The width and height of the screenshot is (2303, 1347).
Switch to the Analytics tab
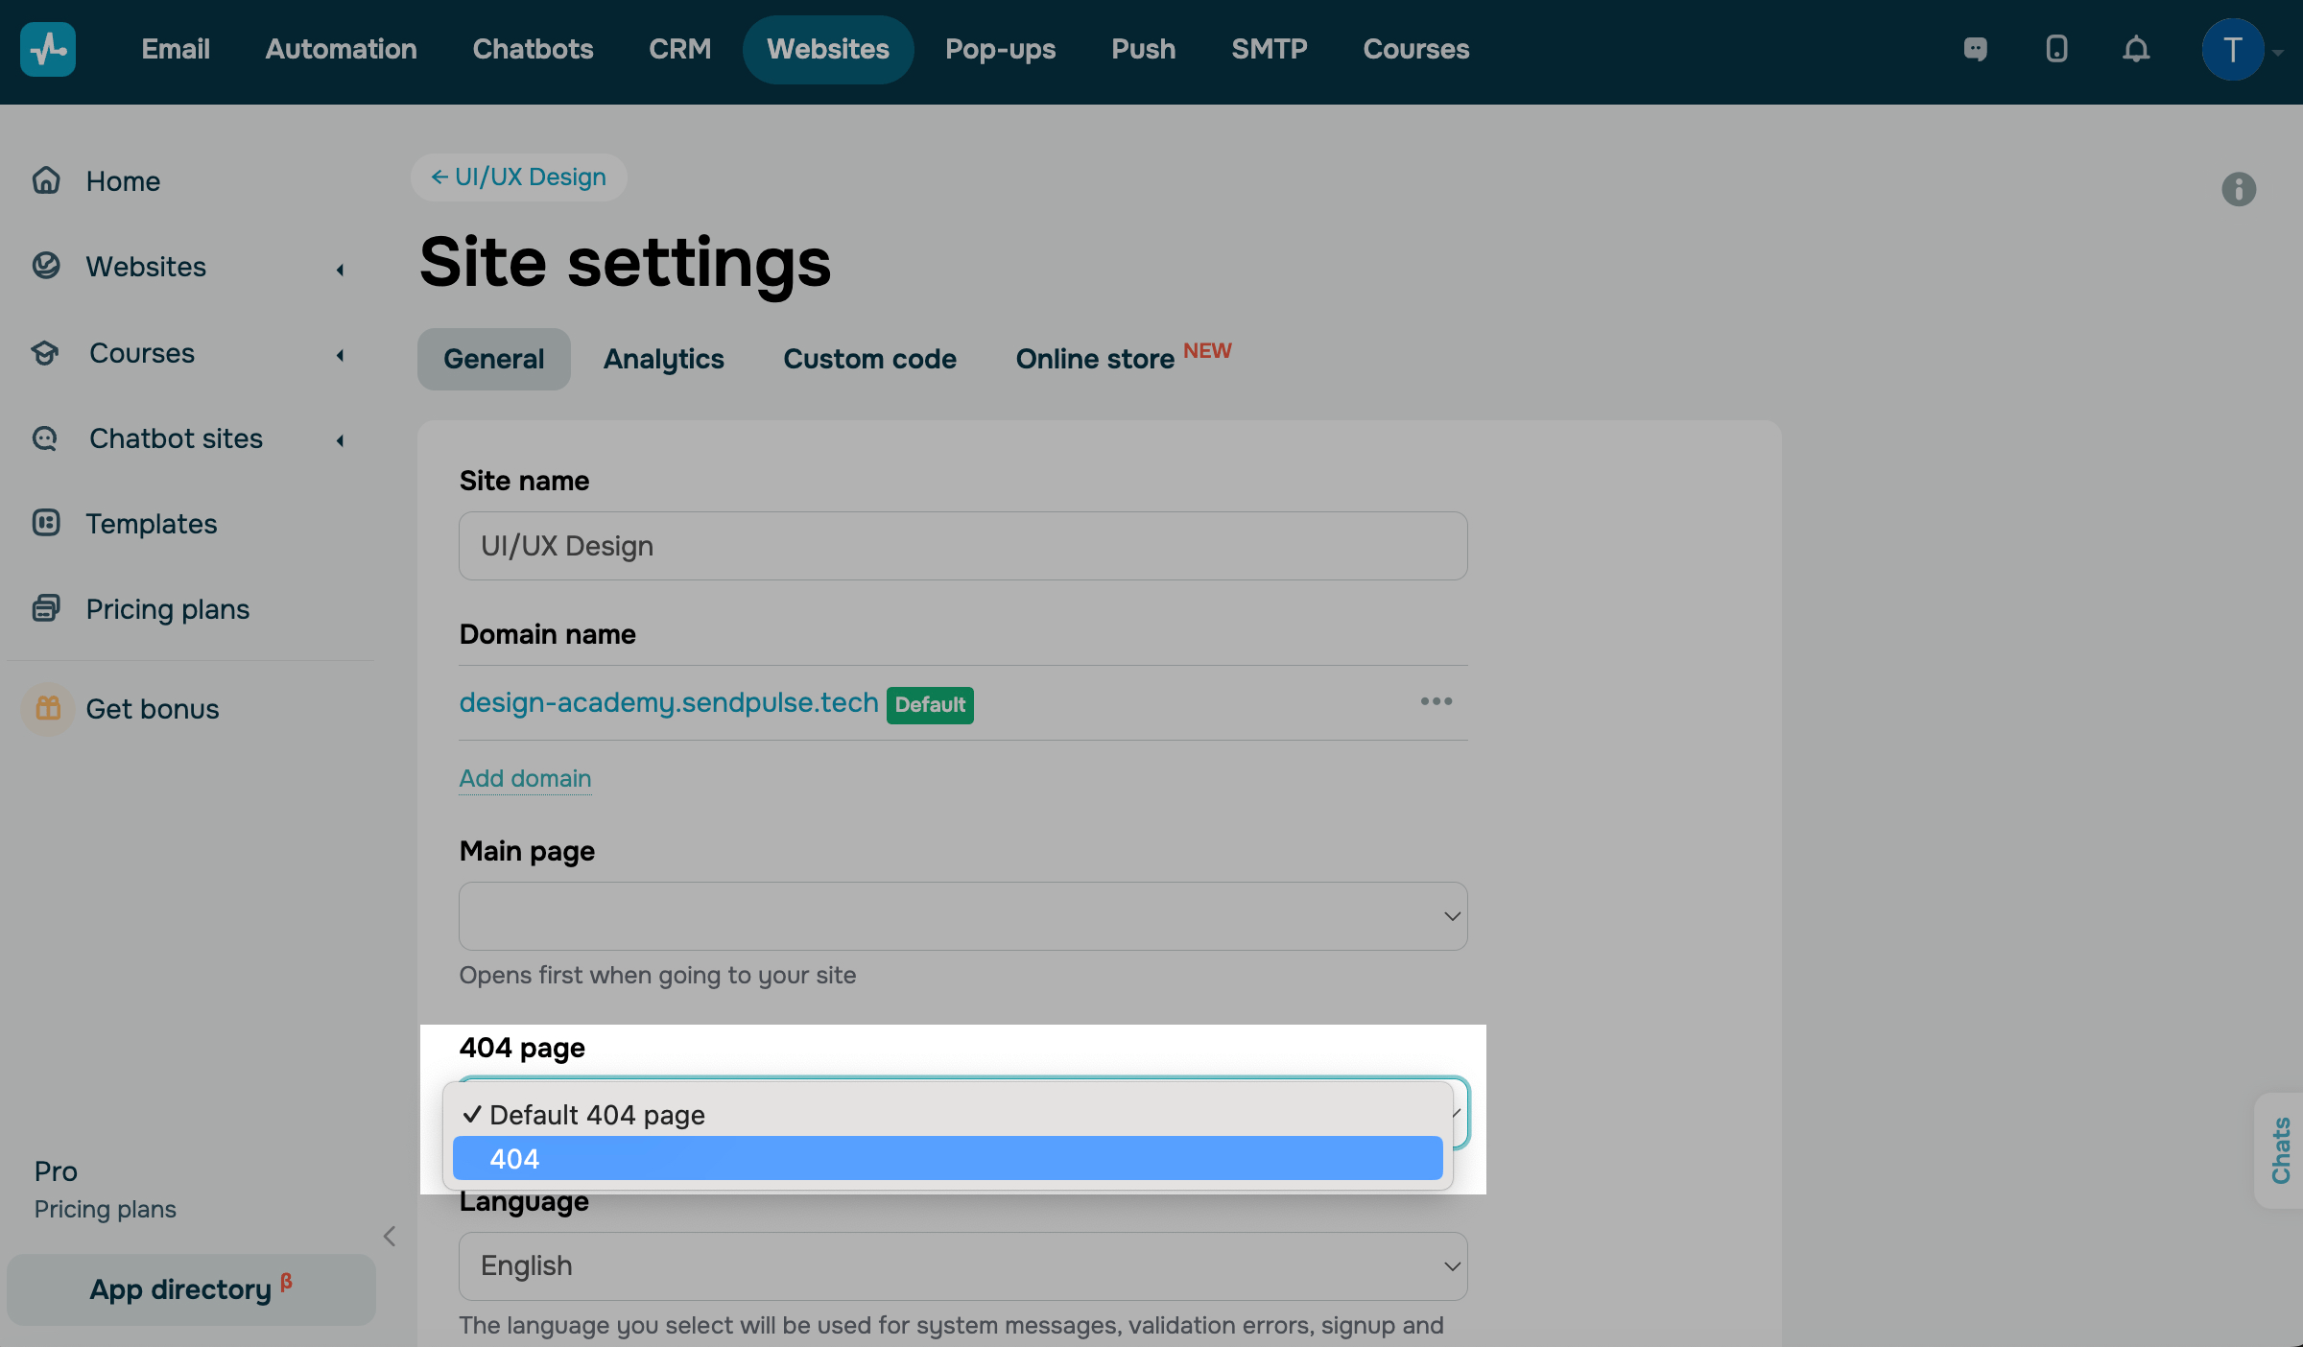point(663,359)
